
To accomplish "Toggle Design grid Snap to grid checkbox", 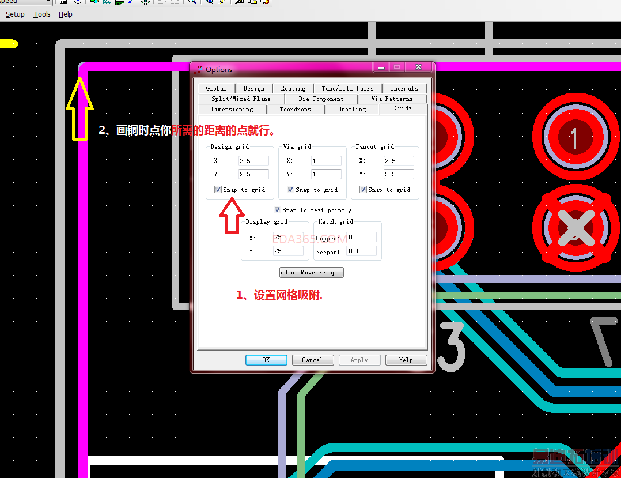I will (x=218, y=190).
